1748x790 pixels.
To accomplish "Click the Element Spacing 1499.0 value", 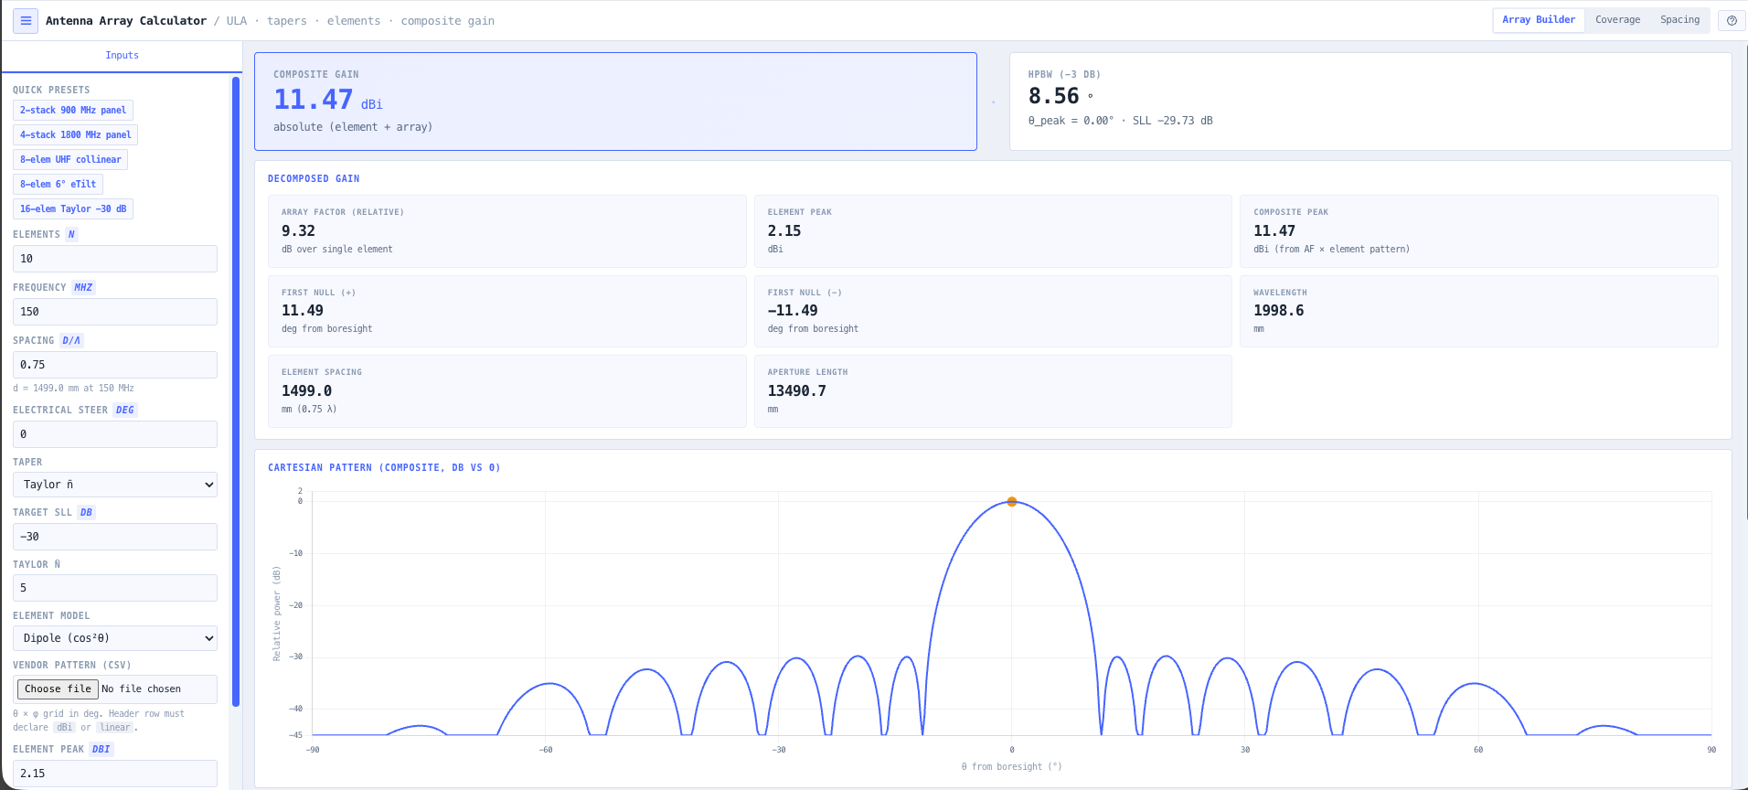I will [306, 391].
